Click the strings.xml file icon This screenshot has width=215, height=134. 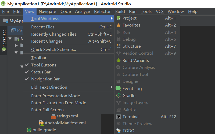click(53, 116)
